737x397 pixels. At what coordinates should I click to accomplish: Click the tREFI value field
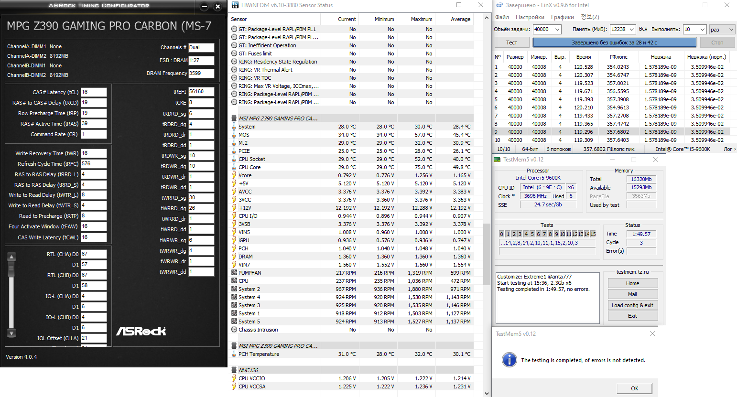click(201, 91)
